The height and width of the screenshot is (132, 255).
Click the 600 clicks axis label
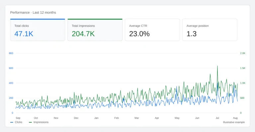pyautogui.click(x=11, y=68)
